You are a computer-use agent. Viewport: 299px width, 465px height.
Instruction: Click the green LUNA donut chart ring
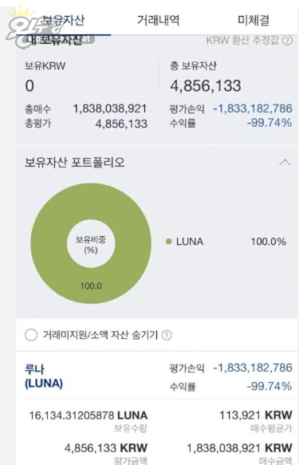pyautogui.click(x=91, y=286)
